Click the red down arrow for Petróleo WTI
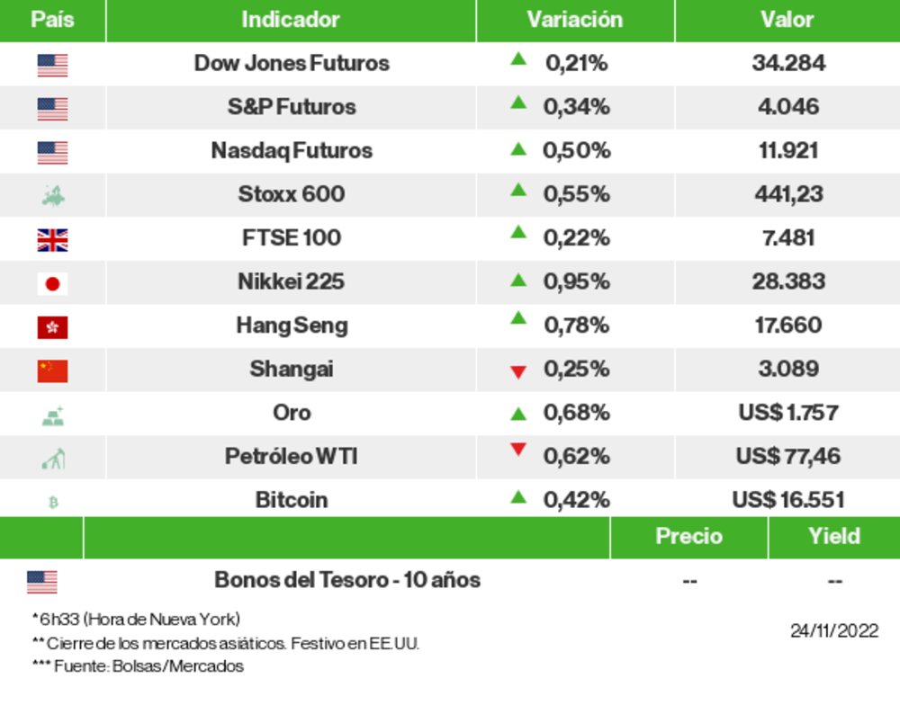 coord(517,450)
